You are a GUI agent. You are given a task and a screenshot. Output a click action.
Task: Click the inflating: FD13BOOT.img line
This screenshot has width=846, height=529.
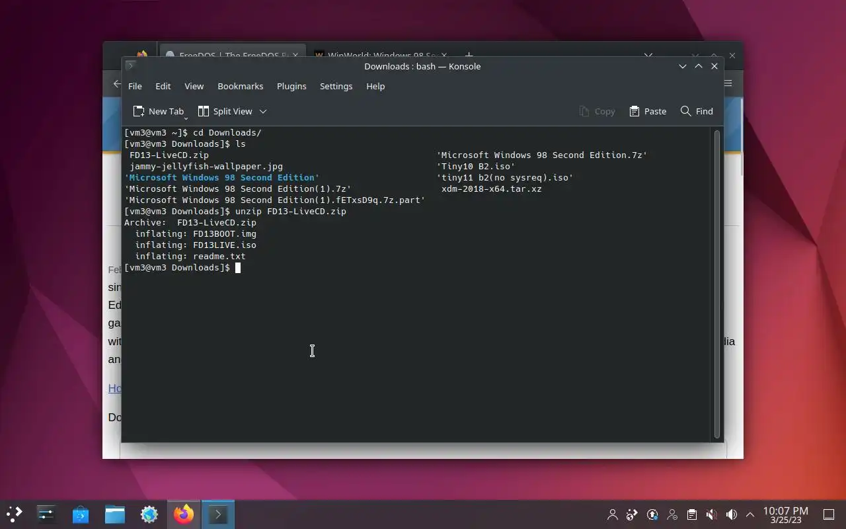196,233
